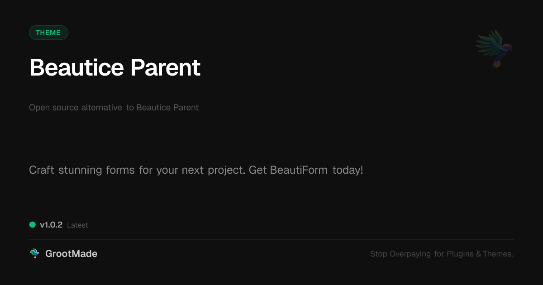Click the small GrootMade bird icon
This screenshot has height=285, width=543.
pyautogui.click(x=34, y=254)
